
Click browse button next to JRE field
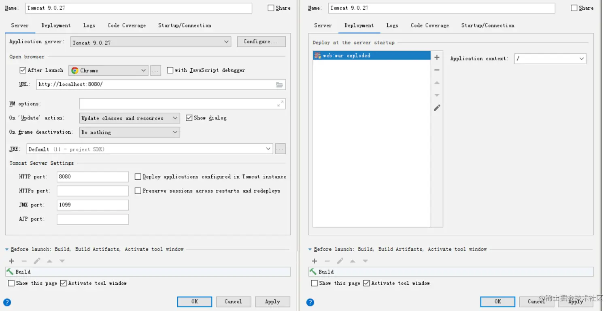click(280, 149)
